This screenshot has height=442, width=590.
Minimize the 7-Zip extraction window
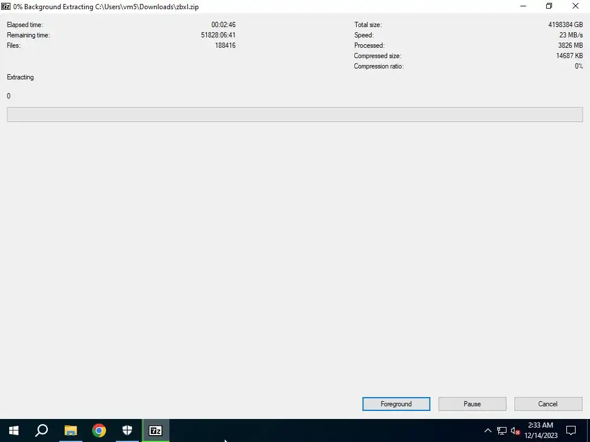pyautogui.click(x=523, y=6)
